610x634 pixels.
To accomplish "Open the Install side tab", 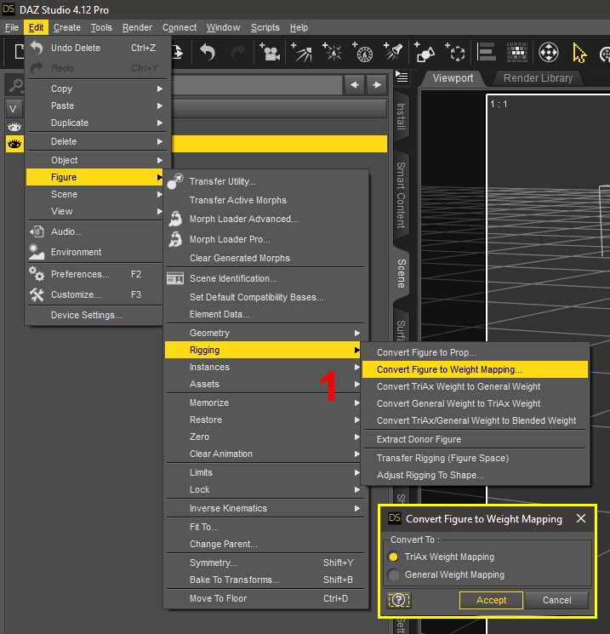I will (x=401, y=117).
